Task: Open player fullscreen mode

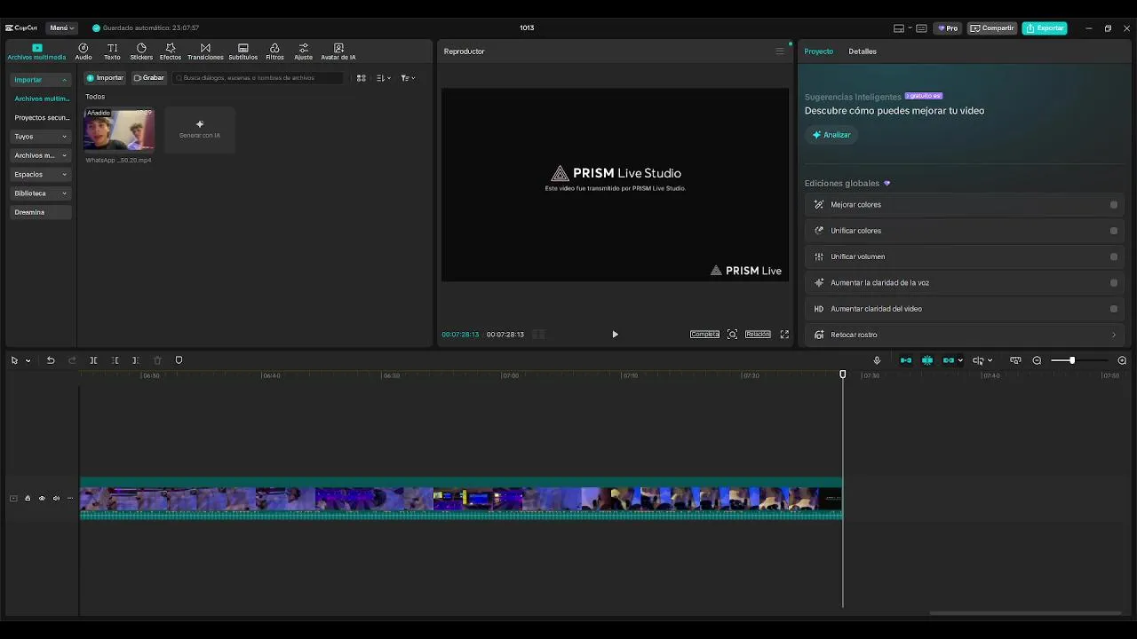Action: (784, 335)
